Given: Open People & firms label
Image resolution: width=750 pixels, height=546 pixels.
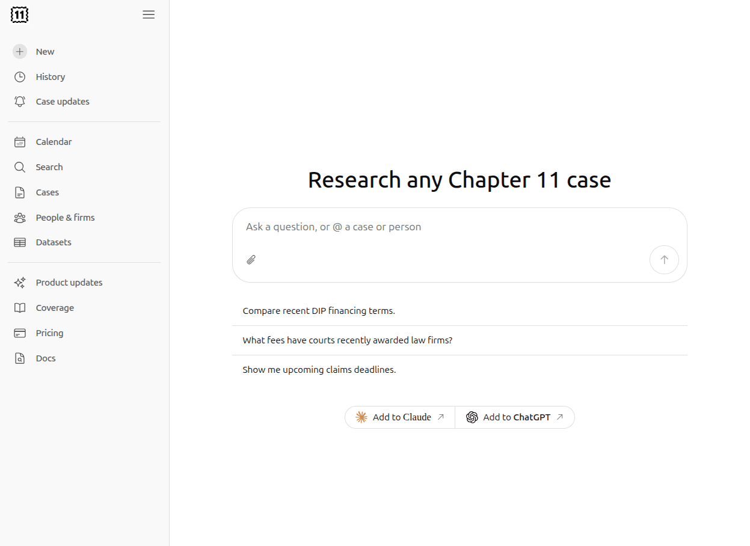Looking at the screenshot, I should click(x=65, y=218).
